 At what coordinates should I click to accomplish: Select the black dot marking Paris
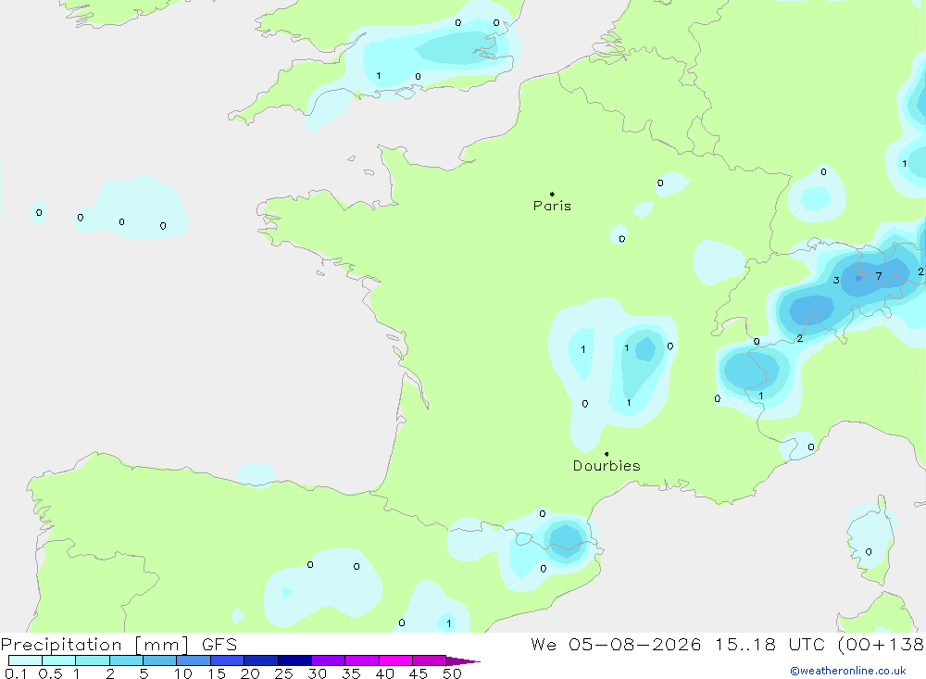552,194
